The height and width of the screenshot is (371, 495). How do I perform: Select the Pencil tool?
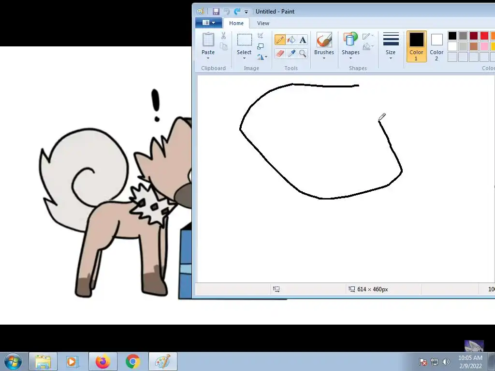(280, 40)
